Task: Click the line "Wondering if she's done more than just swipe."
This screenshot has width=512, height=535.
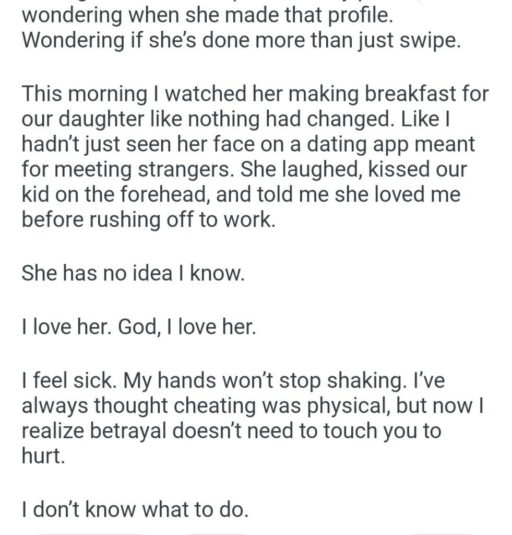Action: 241,41
